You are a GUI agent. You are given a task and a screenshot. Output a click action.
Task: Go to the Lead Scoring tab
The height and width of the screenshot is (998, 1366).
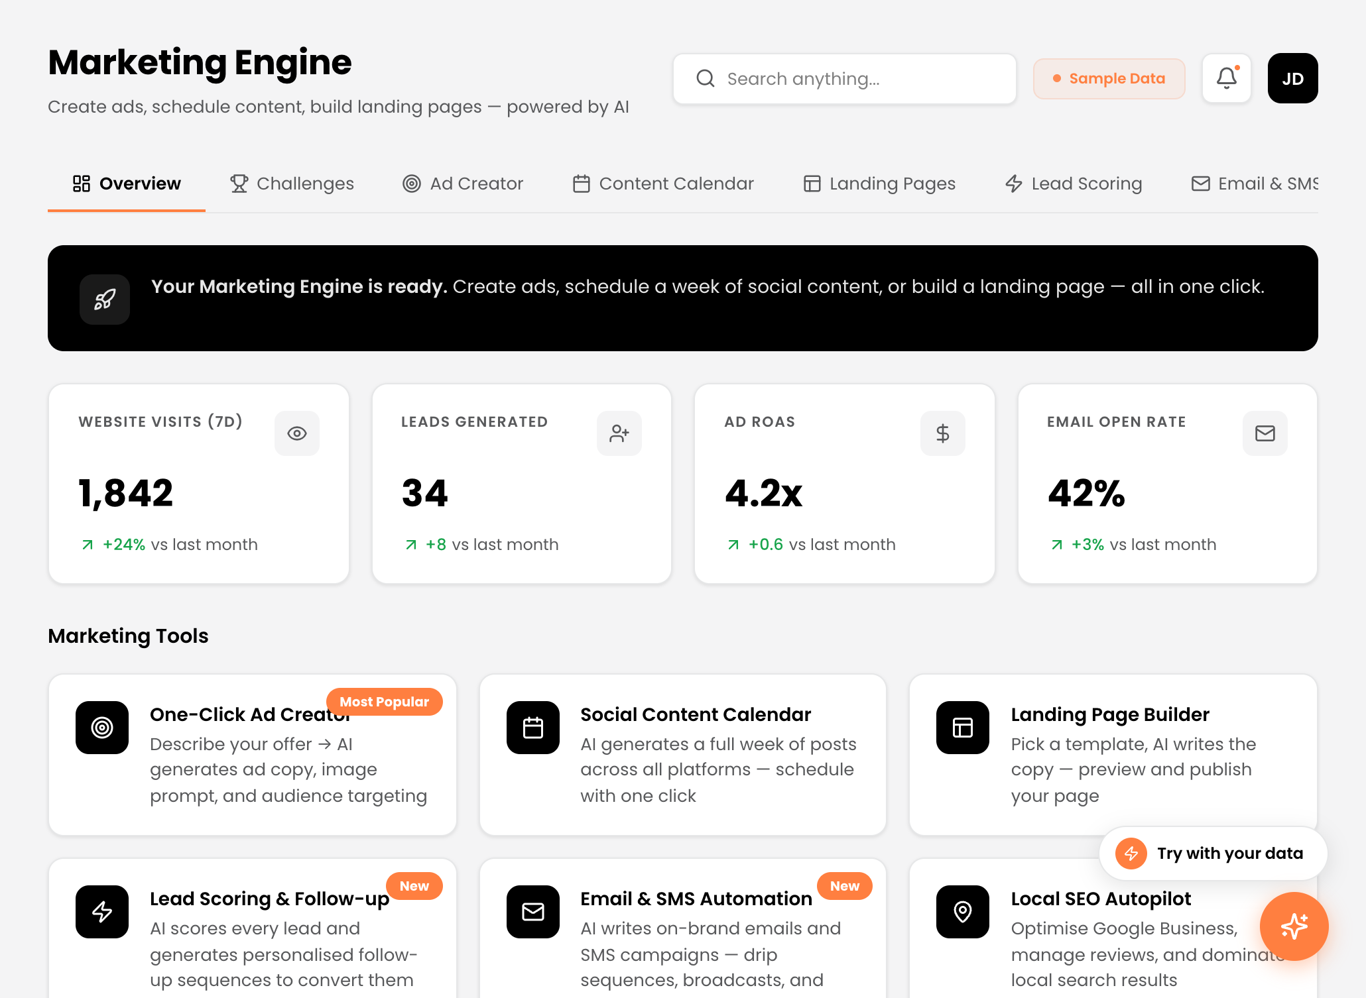coord(1074,184)
